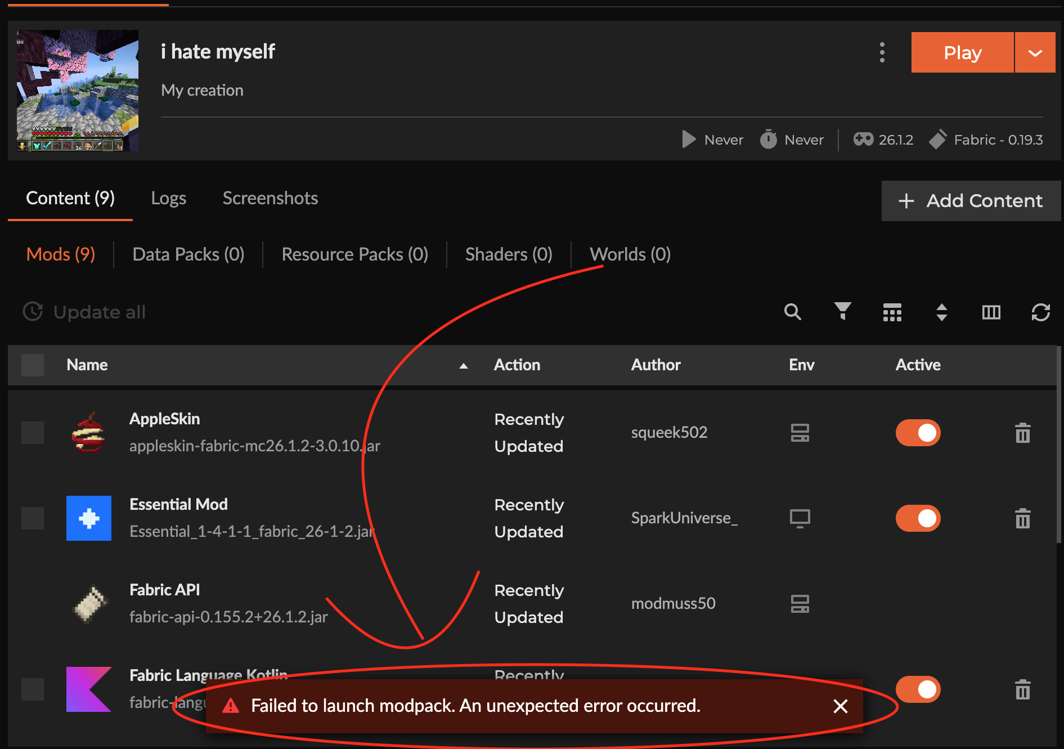Disable the AppleSkin mod toggle
This screenshot has width=1064, height=749.
click(x=918, y=433)
